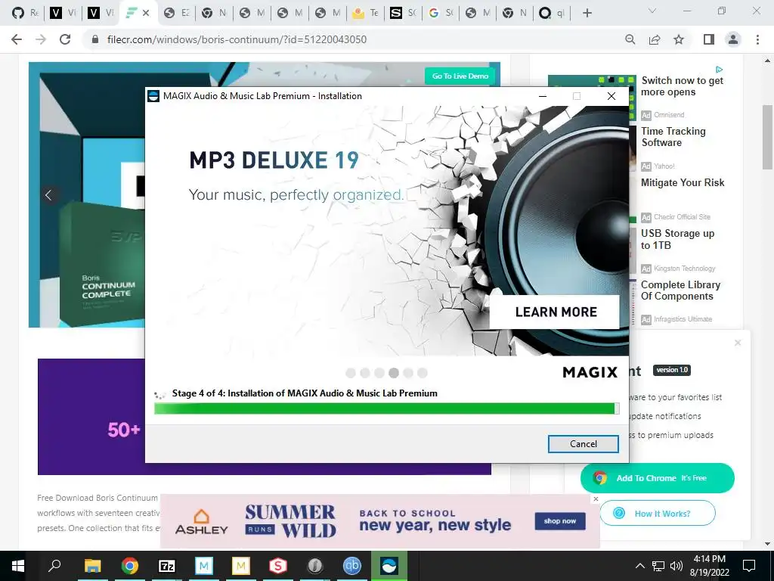Cancel the MAGIX installation
The height and width of the screenshot is (581, 774).
pyautogui.click(x=583, y=443)
